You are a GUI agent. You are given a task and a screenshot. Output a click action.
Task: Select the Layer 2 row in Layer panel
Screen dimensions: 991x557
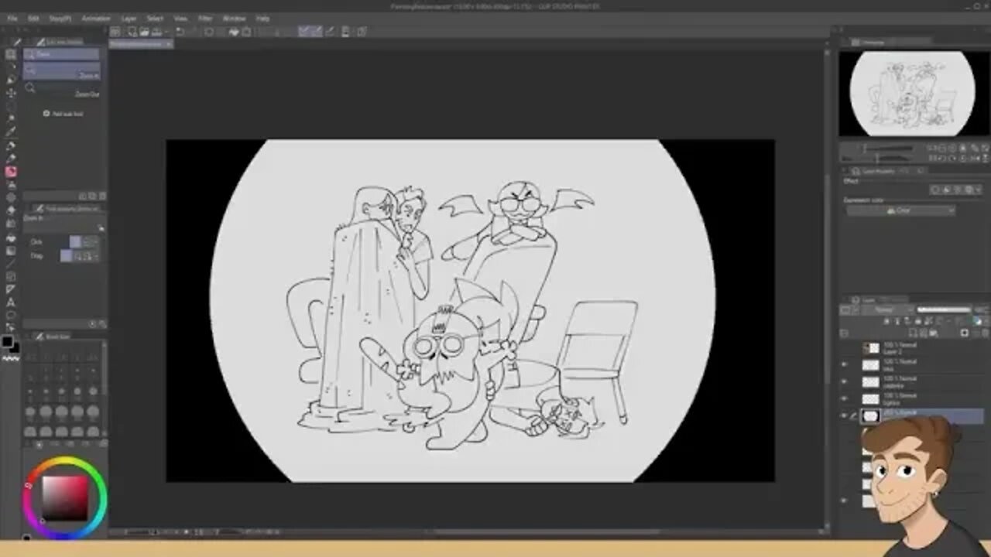(912, 349)
